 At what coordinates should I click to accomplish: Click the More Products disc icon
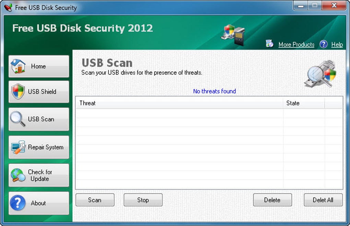(270, 43)
